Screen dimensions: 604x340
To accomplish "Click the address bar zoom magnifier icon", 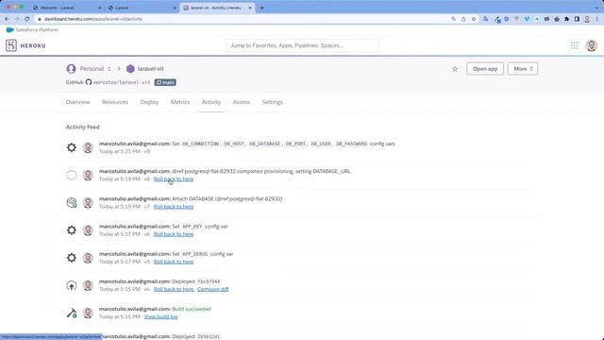I will (x=453, y=19).
